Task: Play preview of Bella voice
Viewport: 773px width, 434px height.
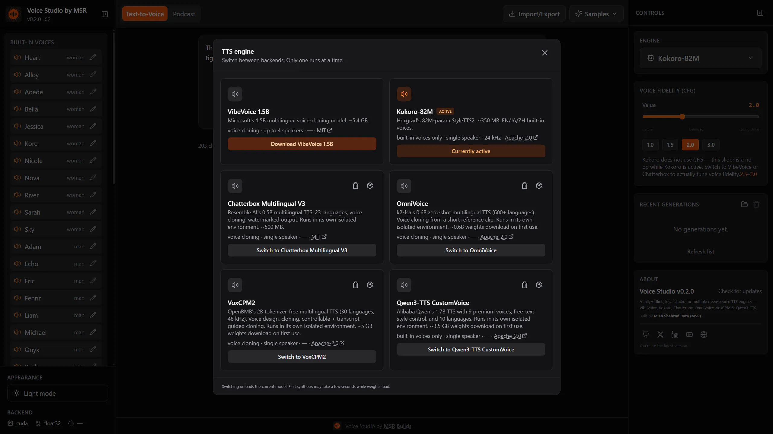Action: [x=17, y=109]
